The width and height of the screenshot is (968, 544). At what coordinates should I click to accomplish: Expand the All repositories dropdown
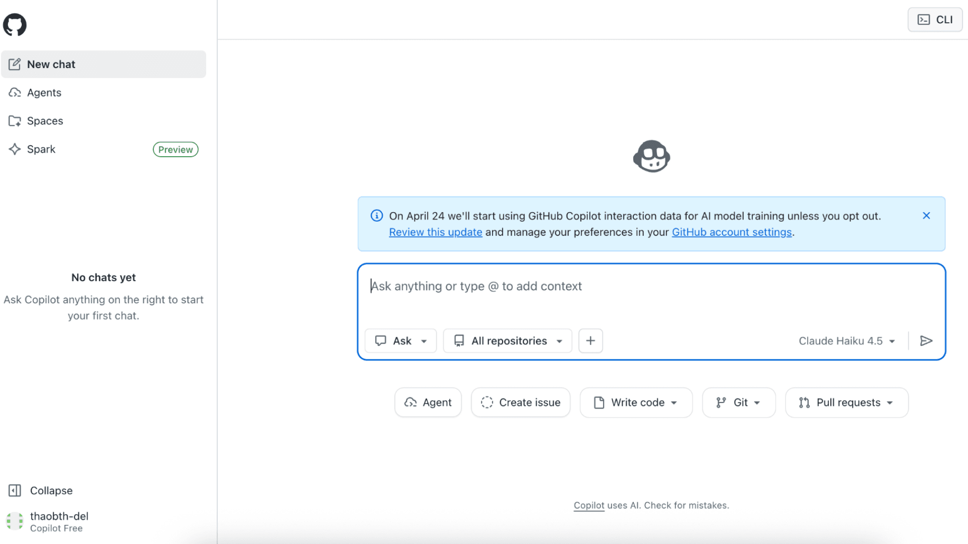(x=508, y=341)
